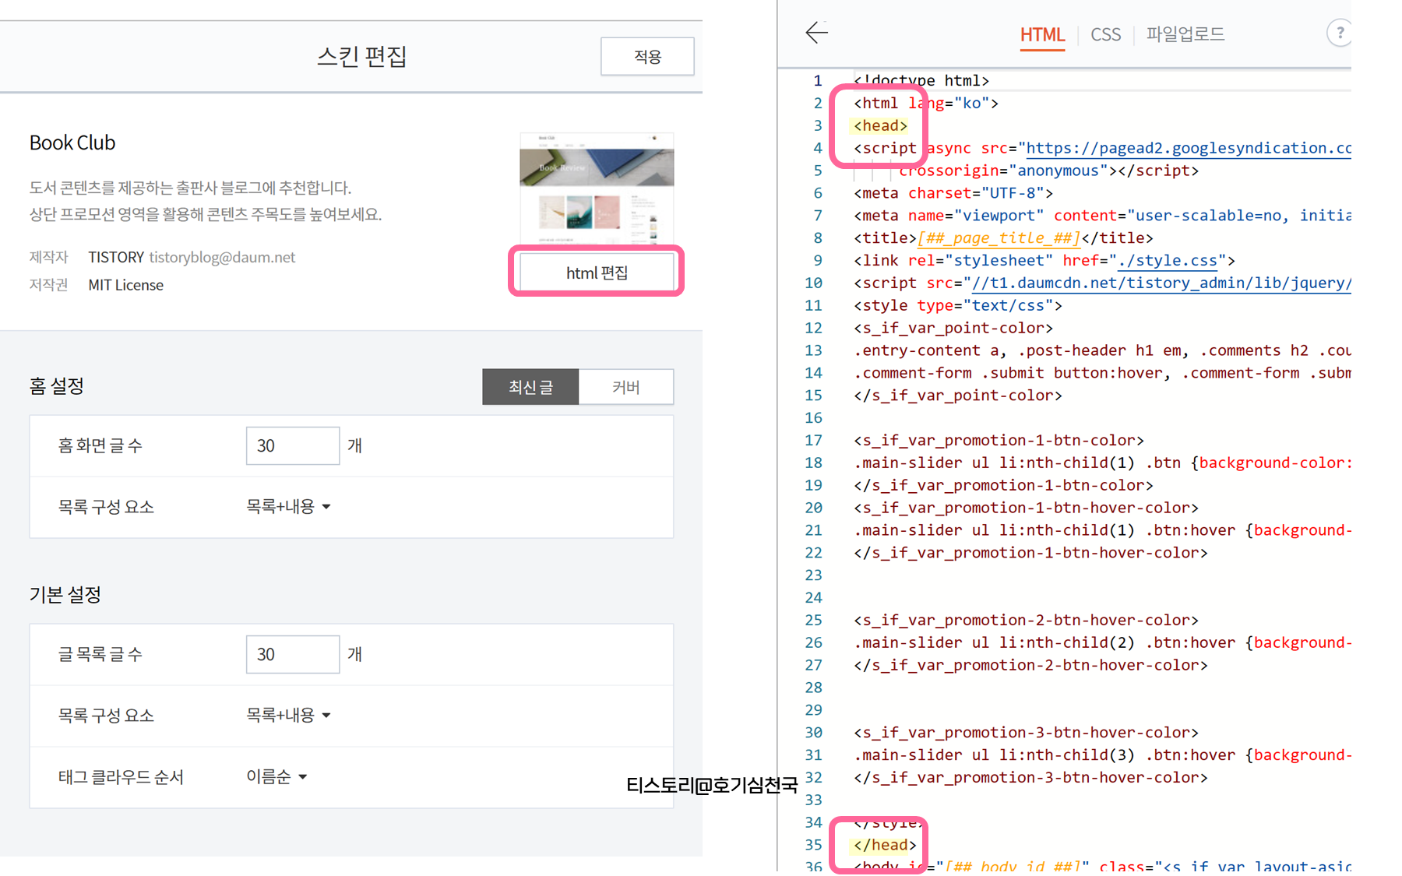The image size is (1402, 876).
Task: Click the MIT License text
Action: tap(125, 285)
